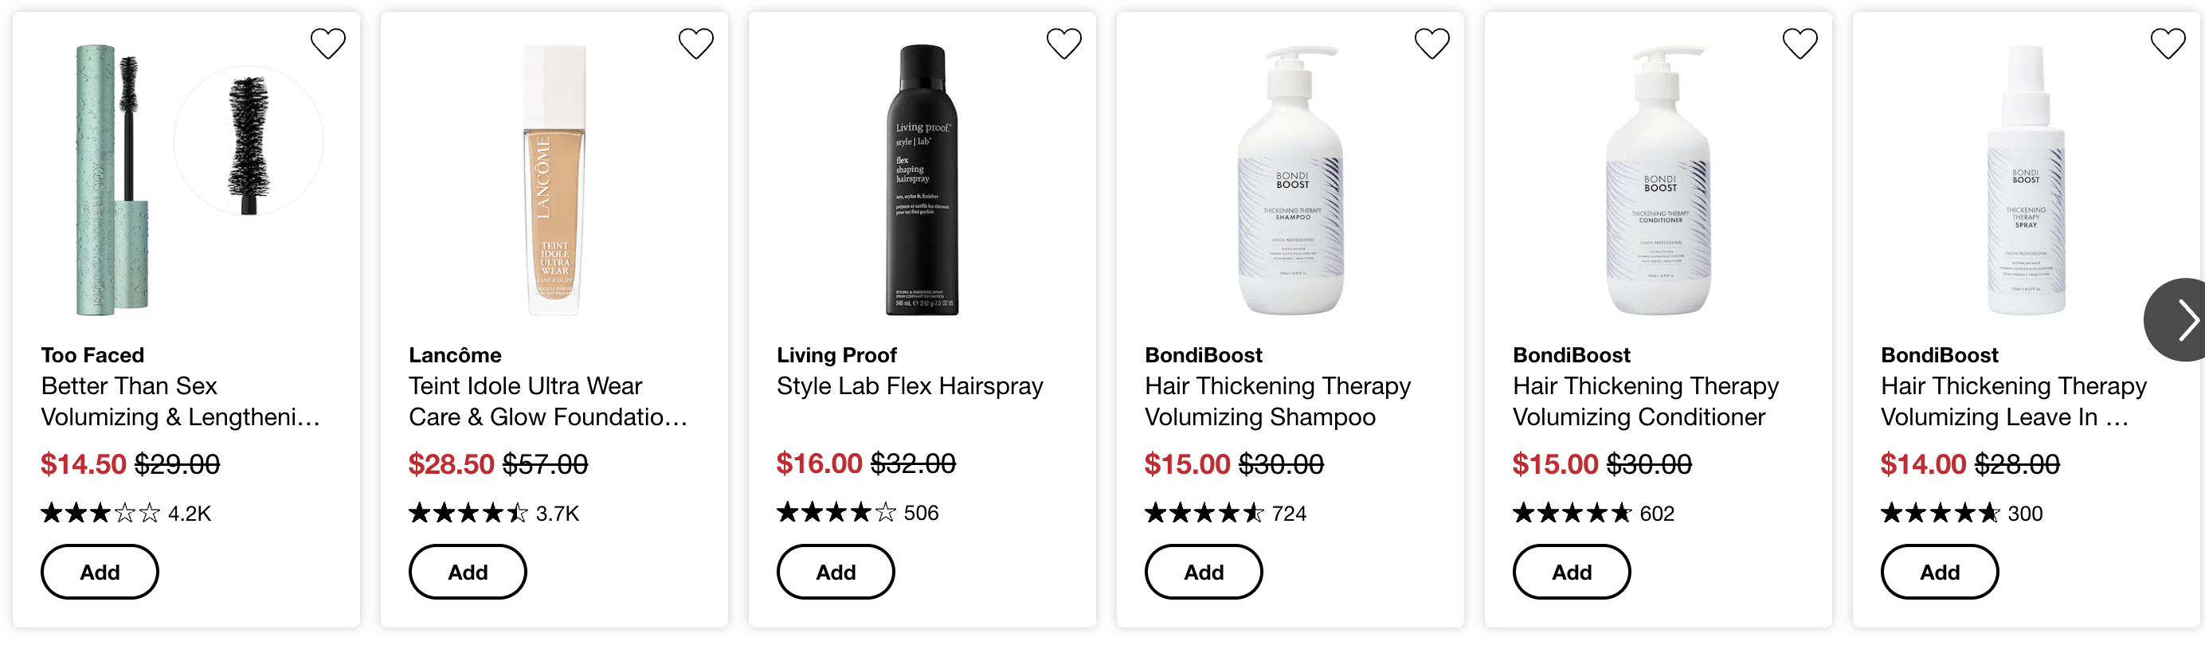
Task: Add Too Faced Better Than Sex mascara
Action: coord(100,573)
